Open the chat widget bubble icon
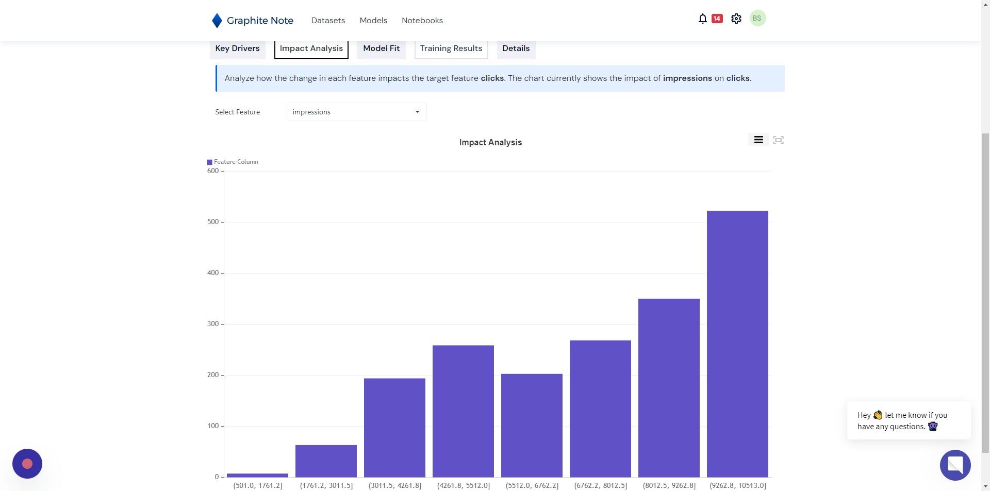Screen dimensions: 990x491 pyautogui.click(x=955, y=465)
